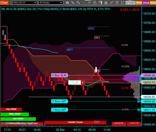Click the 18539.50 current price tag

148,97
